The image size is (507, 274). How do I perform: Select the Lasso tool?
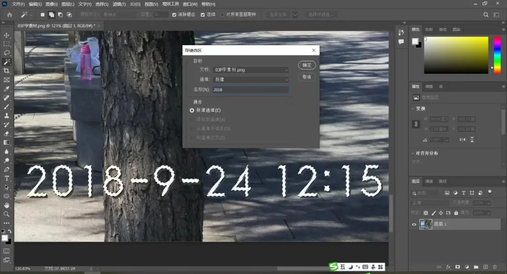pos(7,53)
